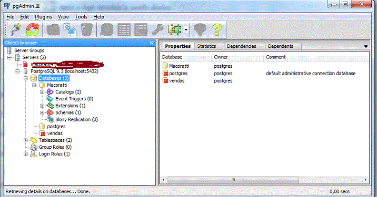Viewport: 377px width, 197px height.
Task: Open the object Properties toolbar icon
Action: pyautogui.click(x=53, y=30)
